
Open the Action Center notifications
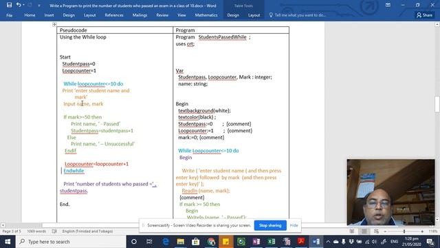coord(430,242)
